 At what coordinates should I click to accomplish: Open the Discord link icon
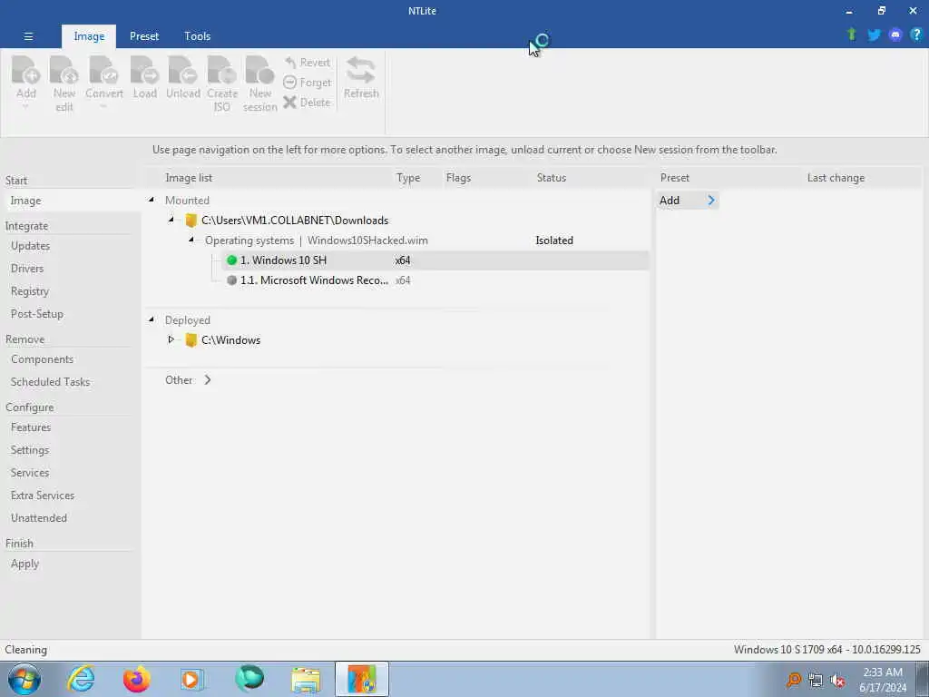[895, 35]
